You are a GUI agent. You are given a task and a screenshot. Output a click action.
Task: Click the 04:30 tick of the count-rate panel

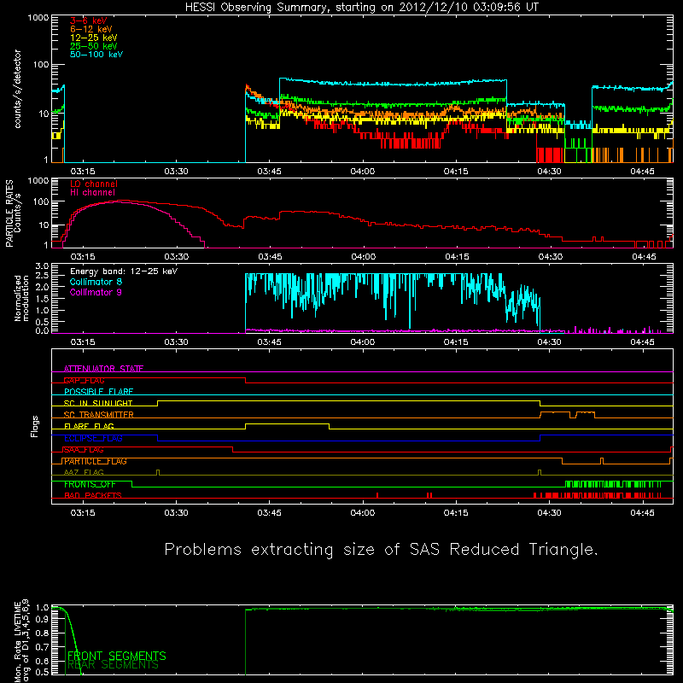(549, 172)
